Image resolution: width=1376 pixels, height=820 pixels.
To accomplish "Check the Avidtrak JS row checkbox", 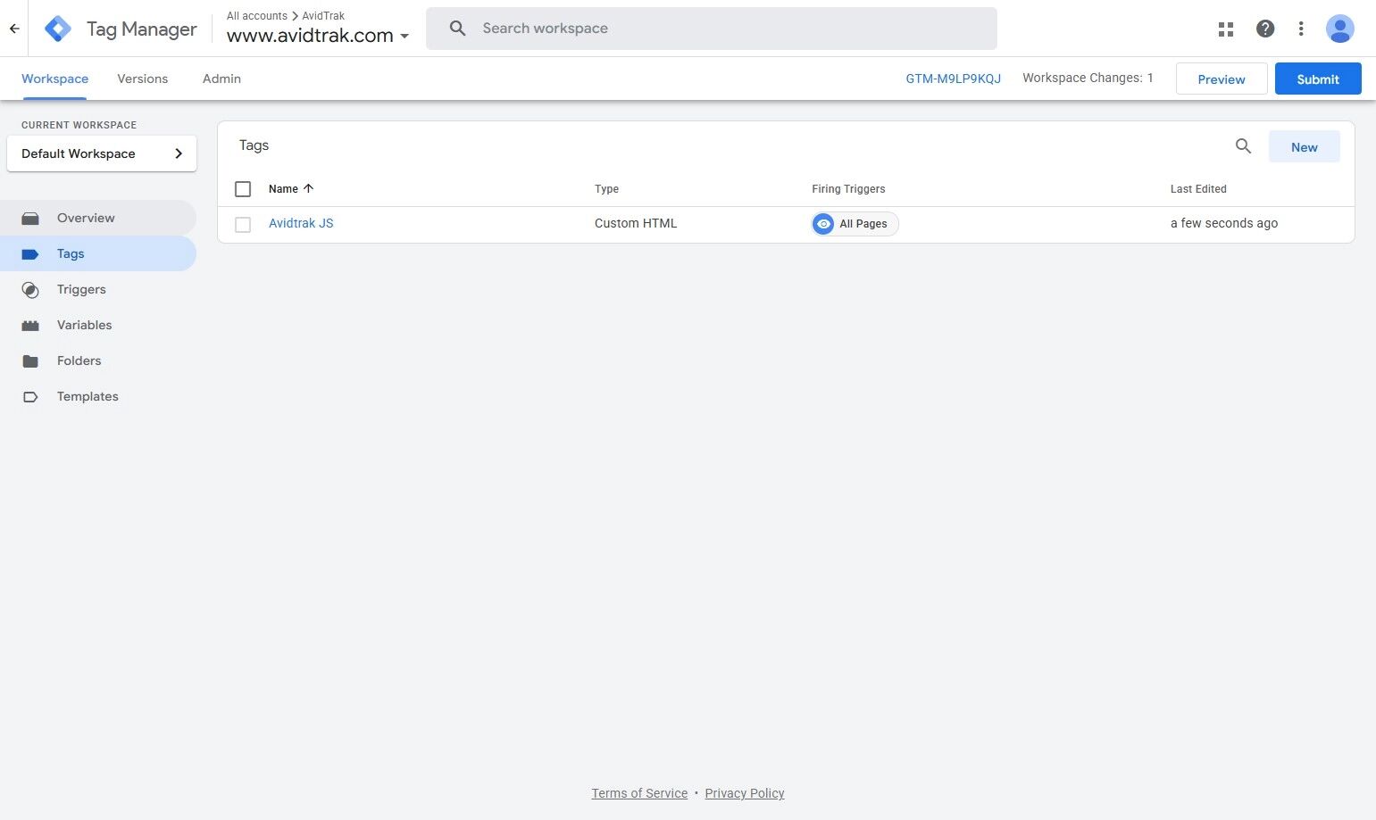I will click(x=242, y=224).
